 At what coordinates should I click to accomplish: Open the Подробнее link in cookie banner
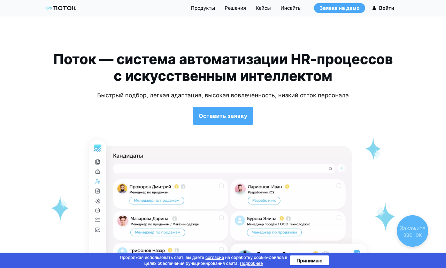(x=251, y=263)
